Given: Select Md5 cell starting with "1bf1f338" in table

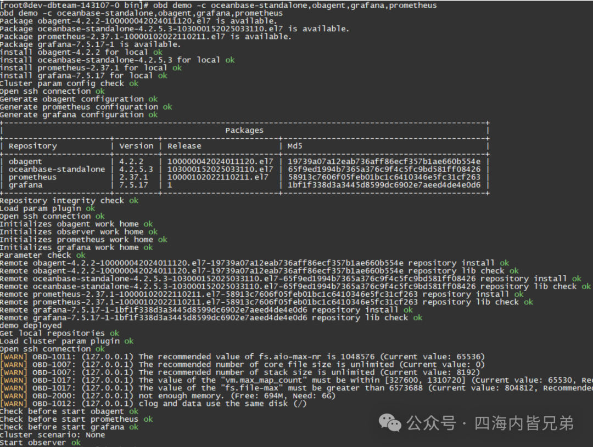Looking at the screenshot, I should point(384,185).
